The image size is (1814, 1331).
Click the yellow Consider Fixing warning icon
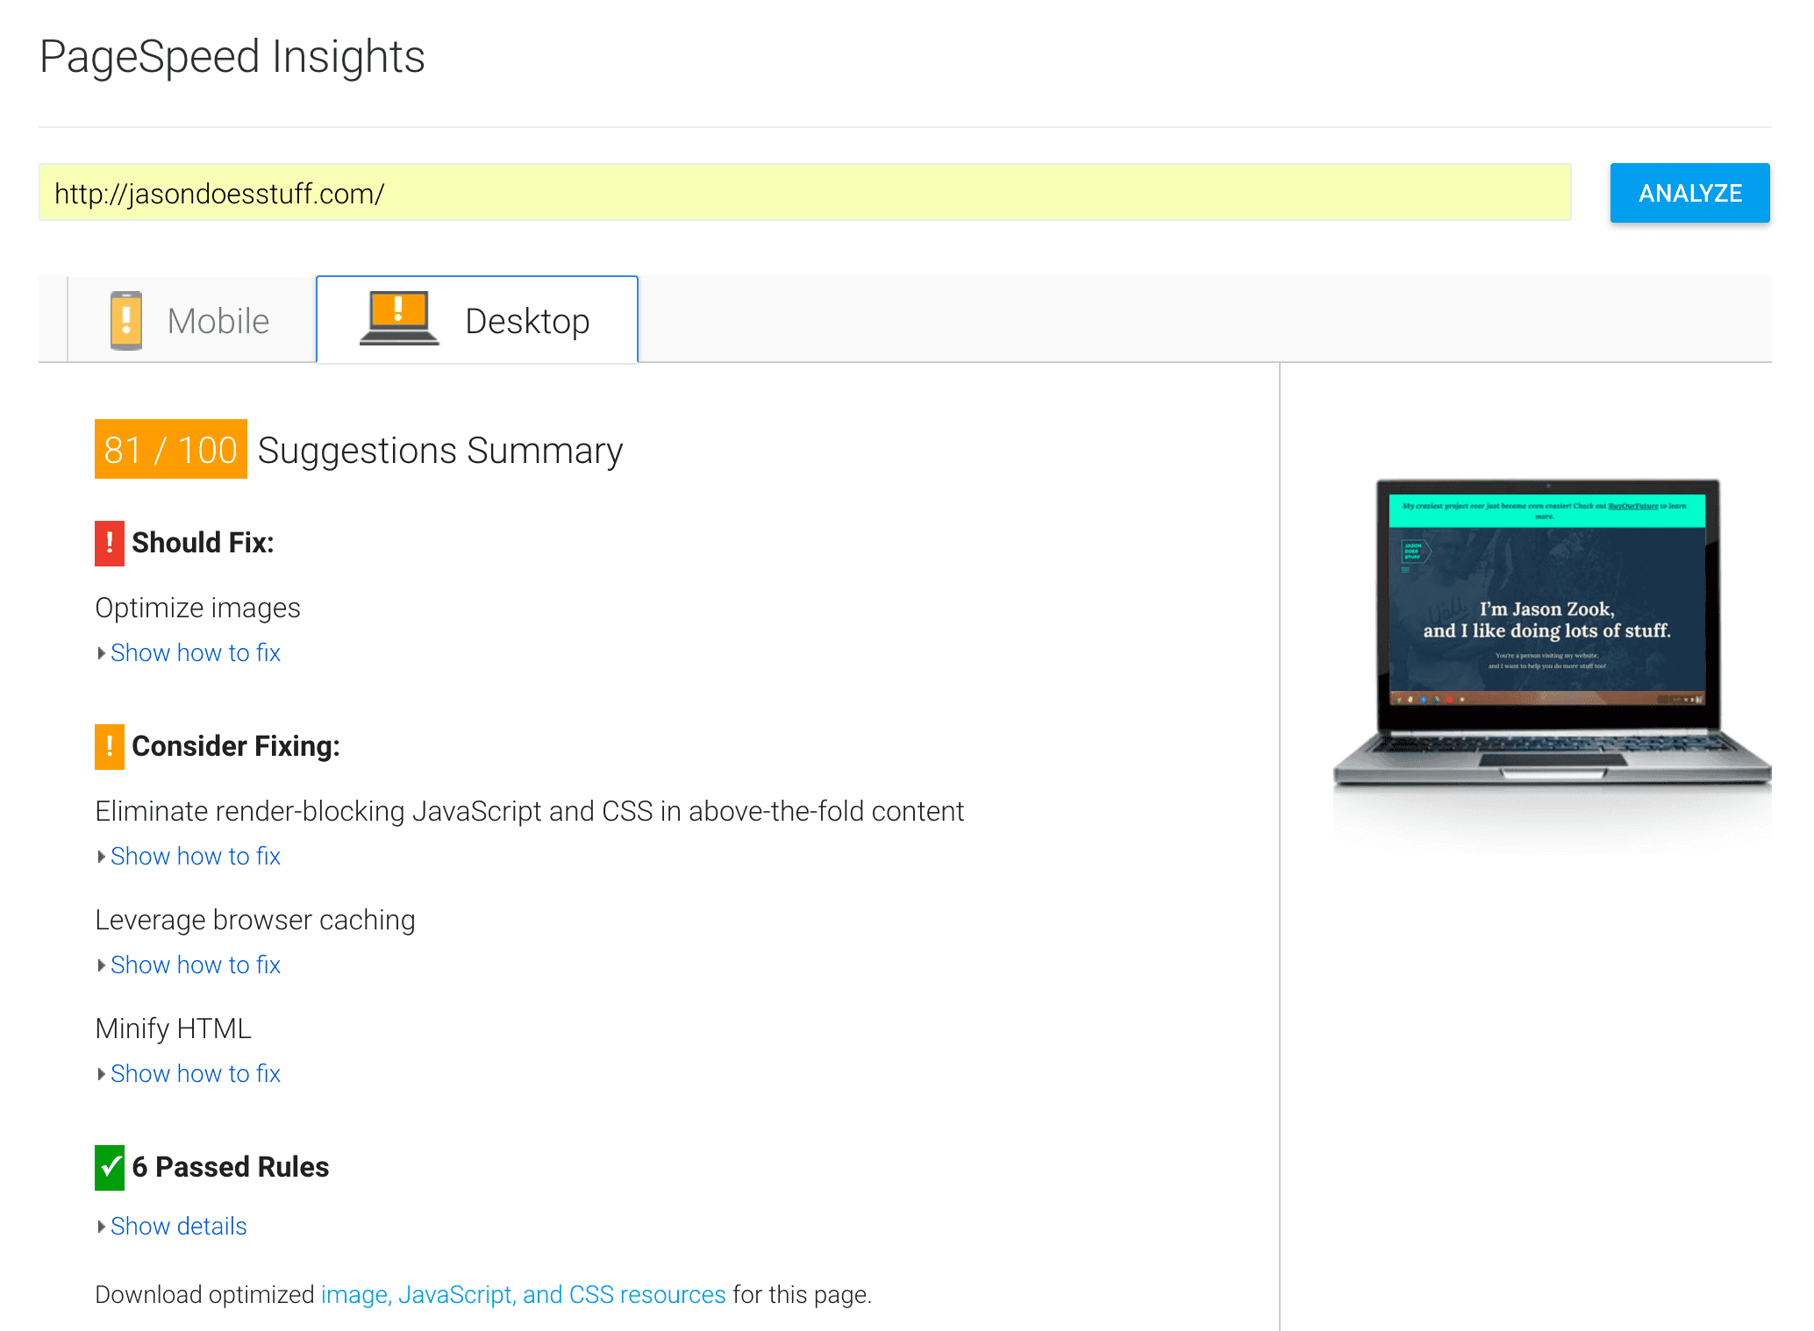click(108, 747)
